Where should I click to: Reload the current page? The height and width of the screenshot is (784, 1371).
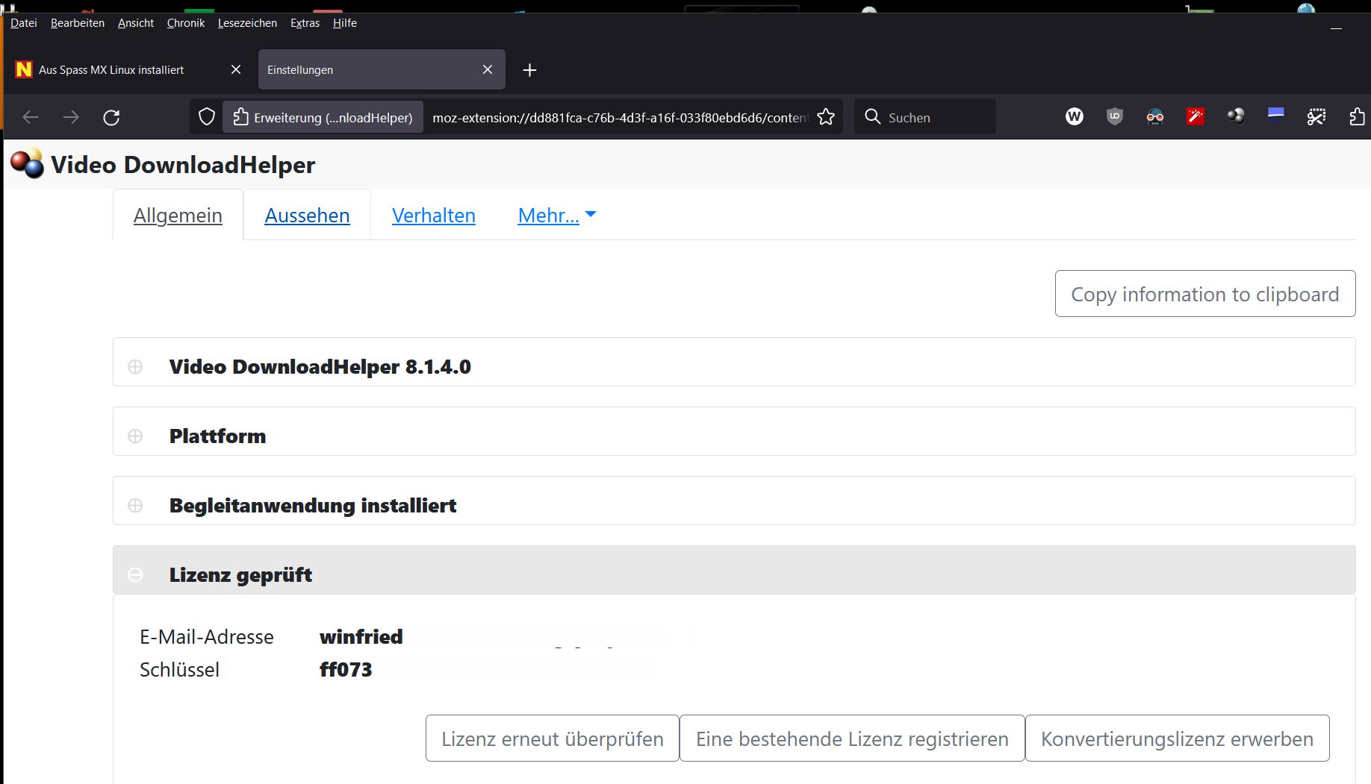pos(111,117)
